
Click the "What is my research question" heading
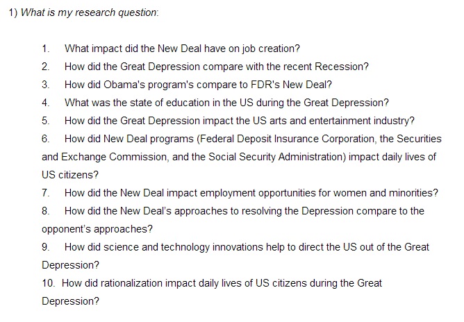pyautogui.click(x=90, y=13)
